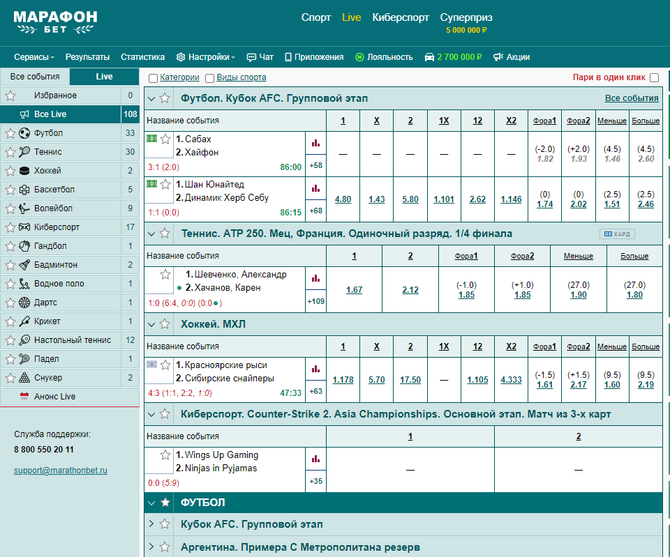The width and height of the screenshot is (670, 557).
Task: Collapse the ФУТБОЛ category header
Action: tap(151, 503)
